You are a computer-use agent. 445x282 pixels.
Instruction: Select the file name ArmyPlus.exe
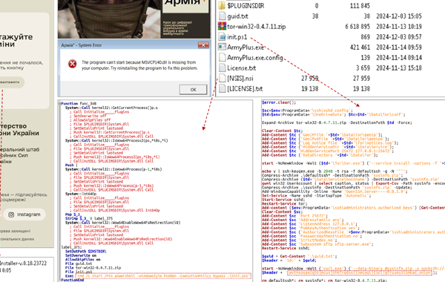245,47
